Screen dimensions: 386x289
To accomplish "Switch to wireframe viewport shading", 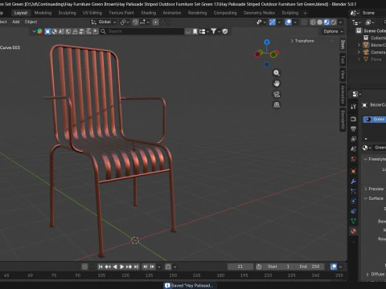I will point(313,22).
